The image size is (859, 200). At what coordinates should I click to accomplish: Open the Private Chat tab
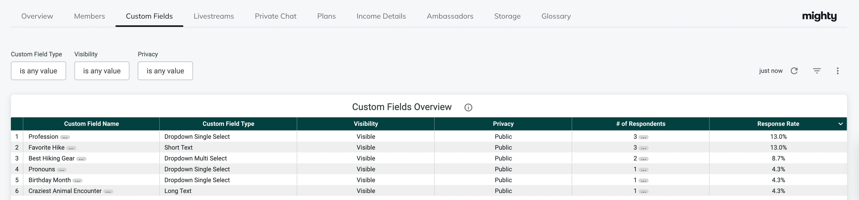pos(275,16)
